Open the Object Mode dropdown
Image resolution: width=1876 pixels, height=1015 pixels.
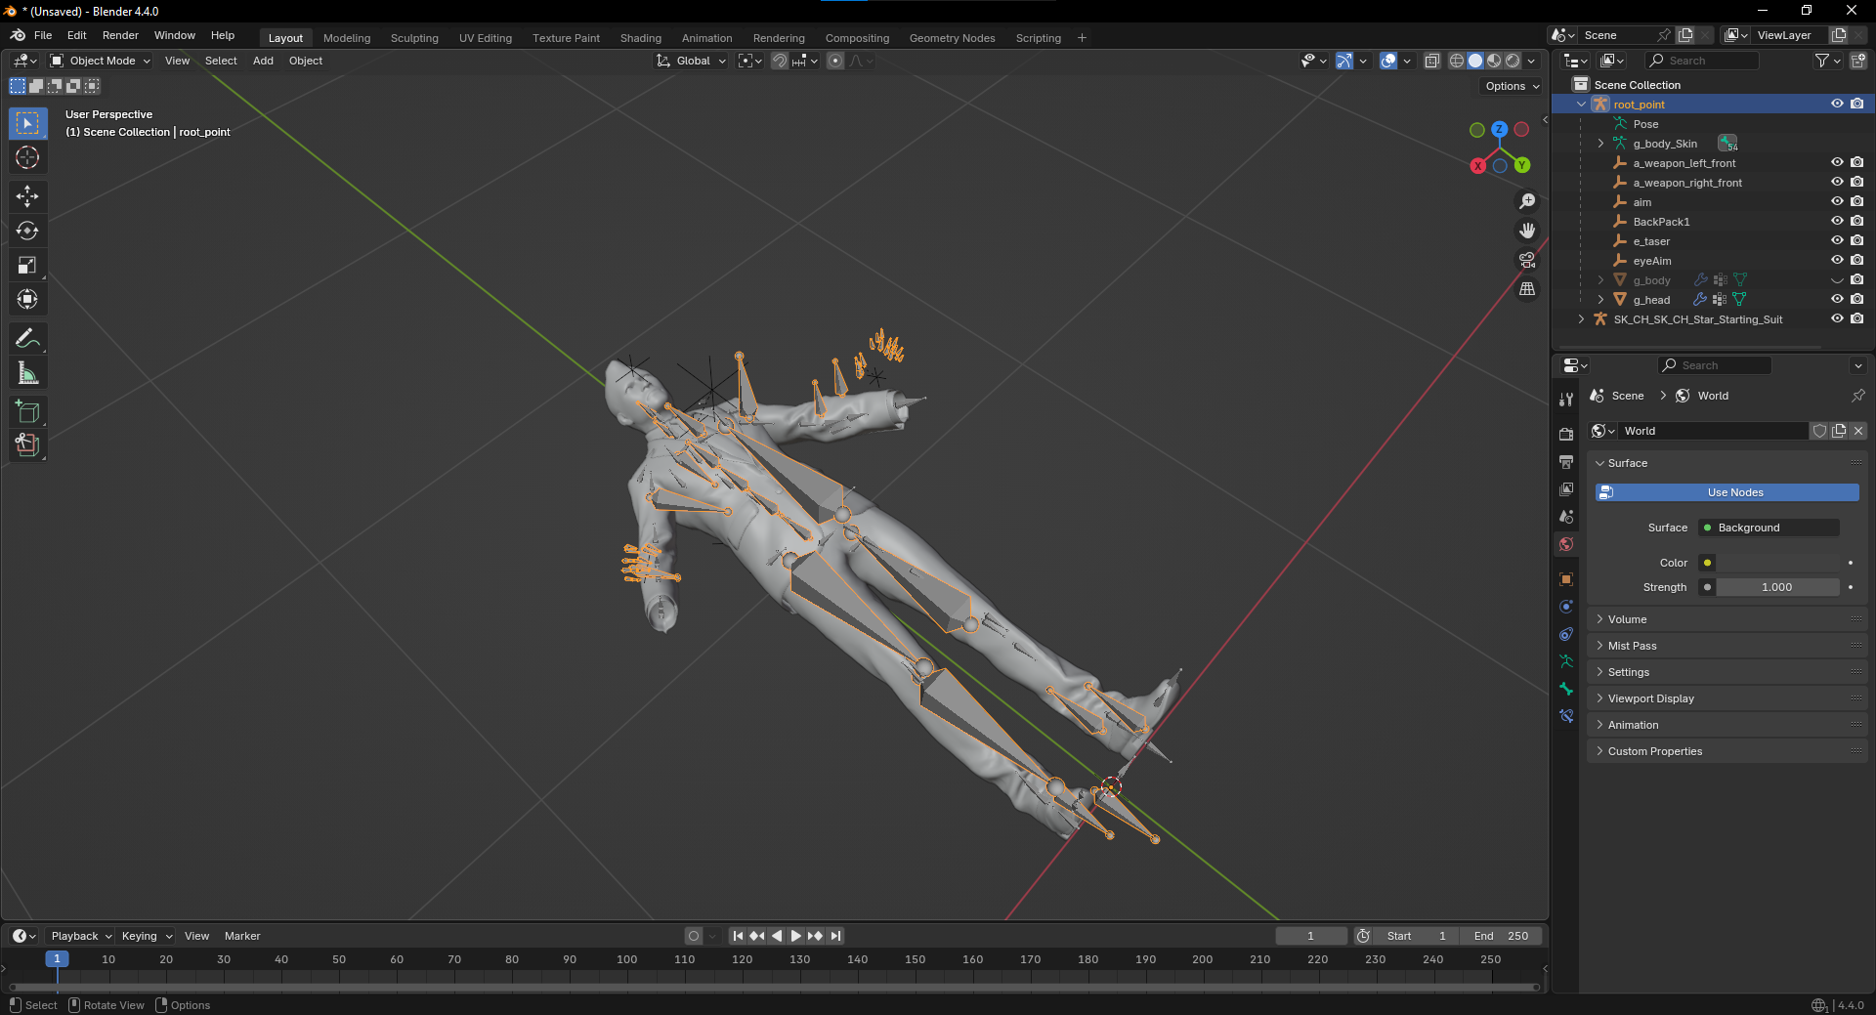click(102, 61)
